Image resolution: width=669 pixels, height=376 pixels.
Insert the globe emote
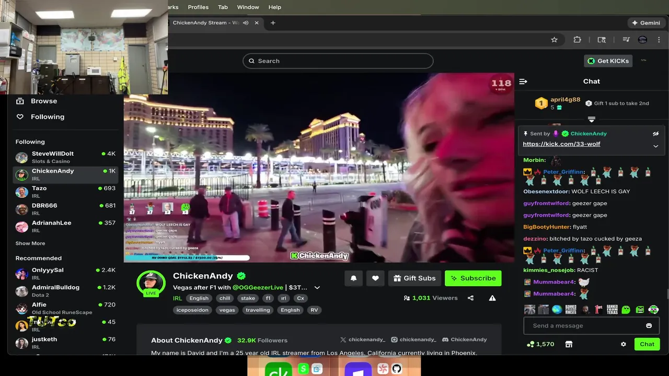click(x=557, y=310)
